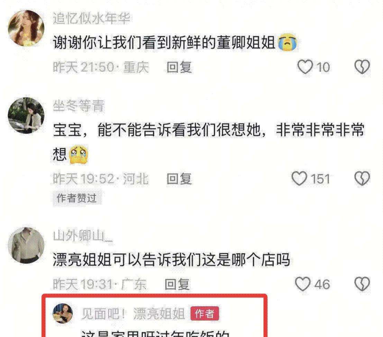Reply to the 19:31 广东 comment
This screenshot has width=383, height=337.
[x=177, y=284]
